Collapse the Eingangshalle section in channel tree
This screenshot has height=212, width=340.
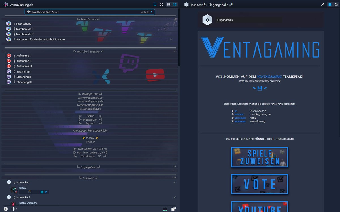pyautogui.click(x=175, y=167)
